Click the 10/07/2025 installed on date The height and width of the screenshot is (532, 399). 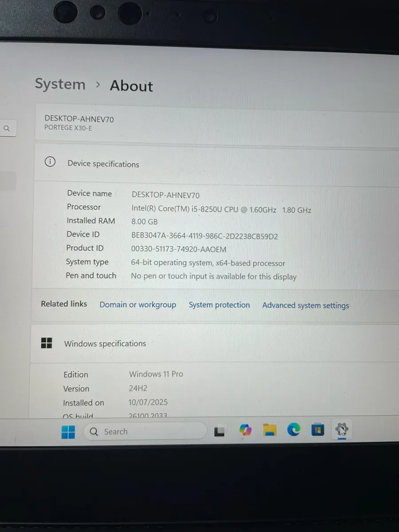(148, 402)
